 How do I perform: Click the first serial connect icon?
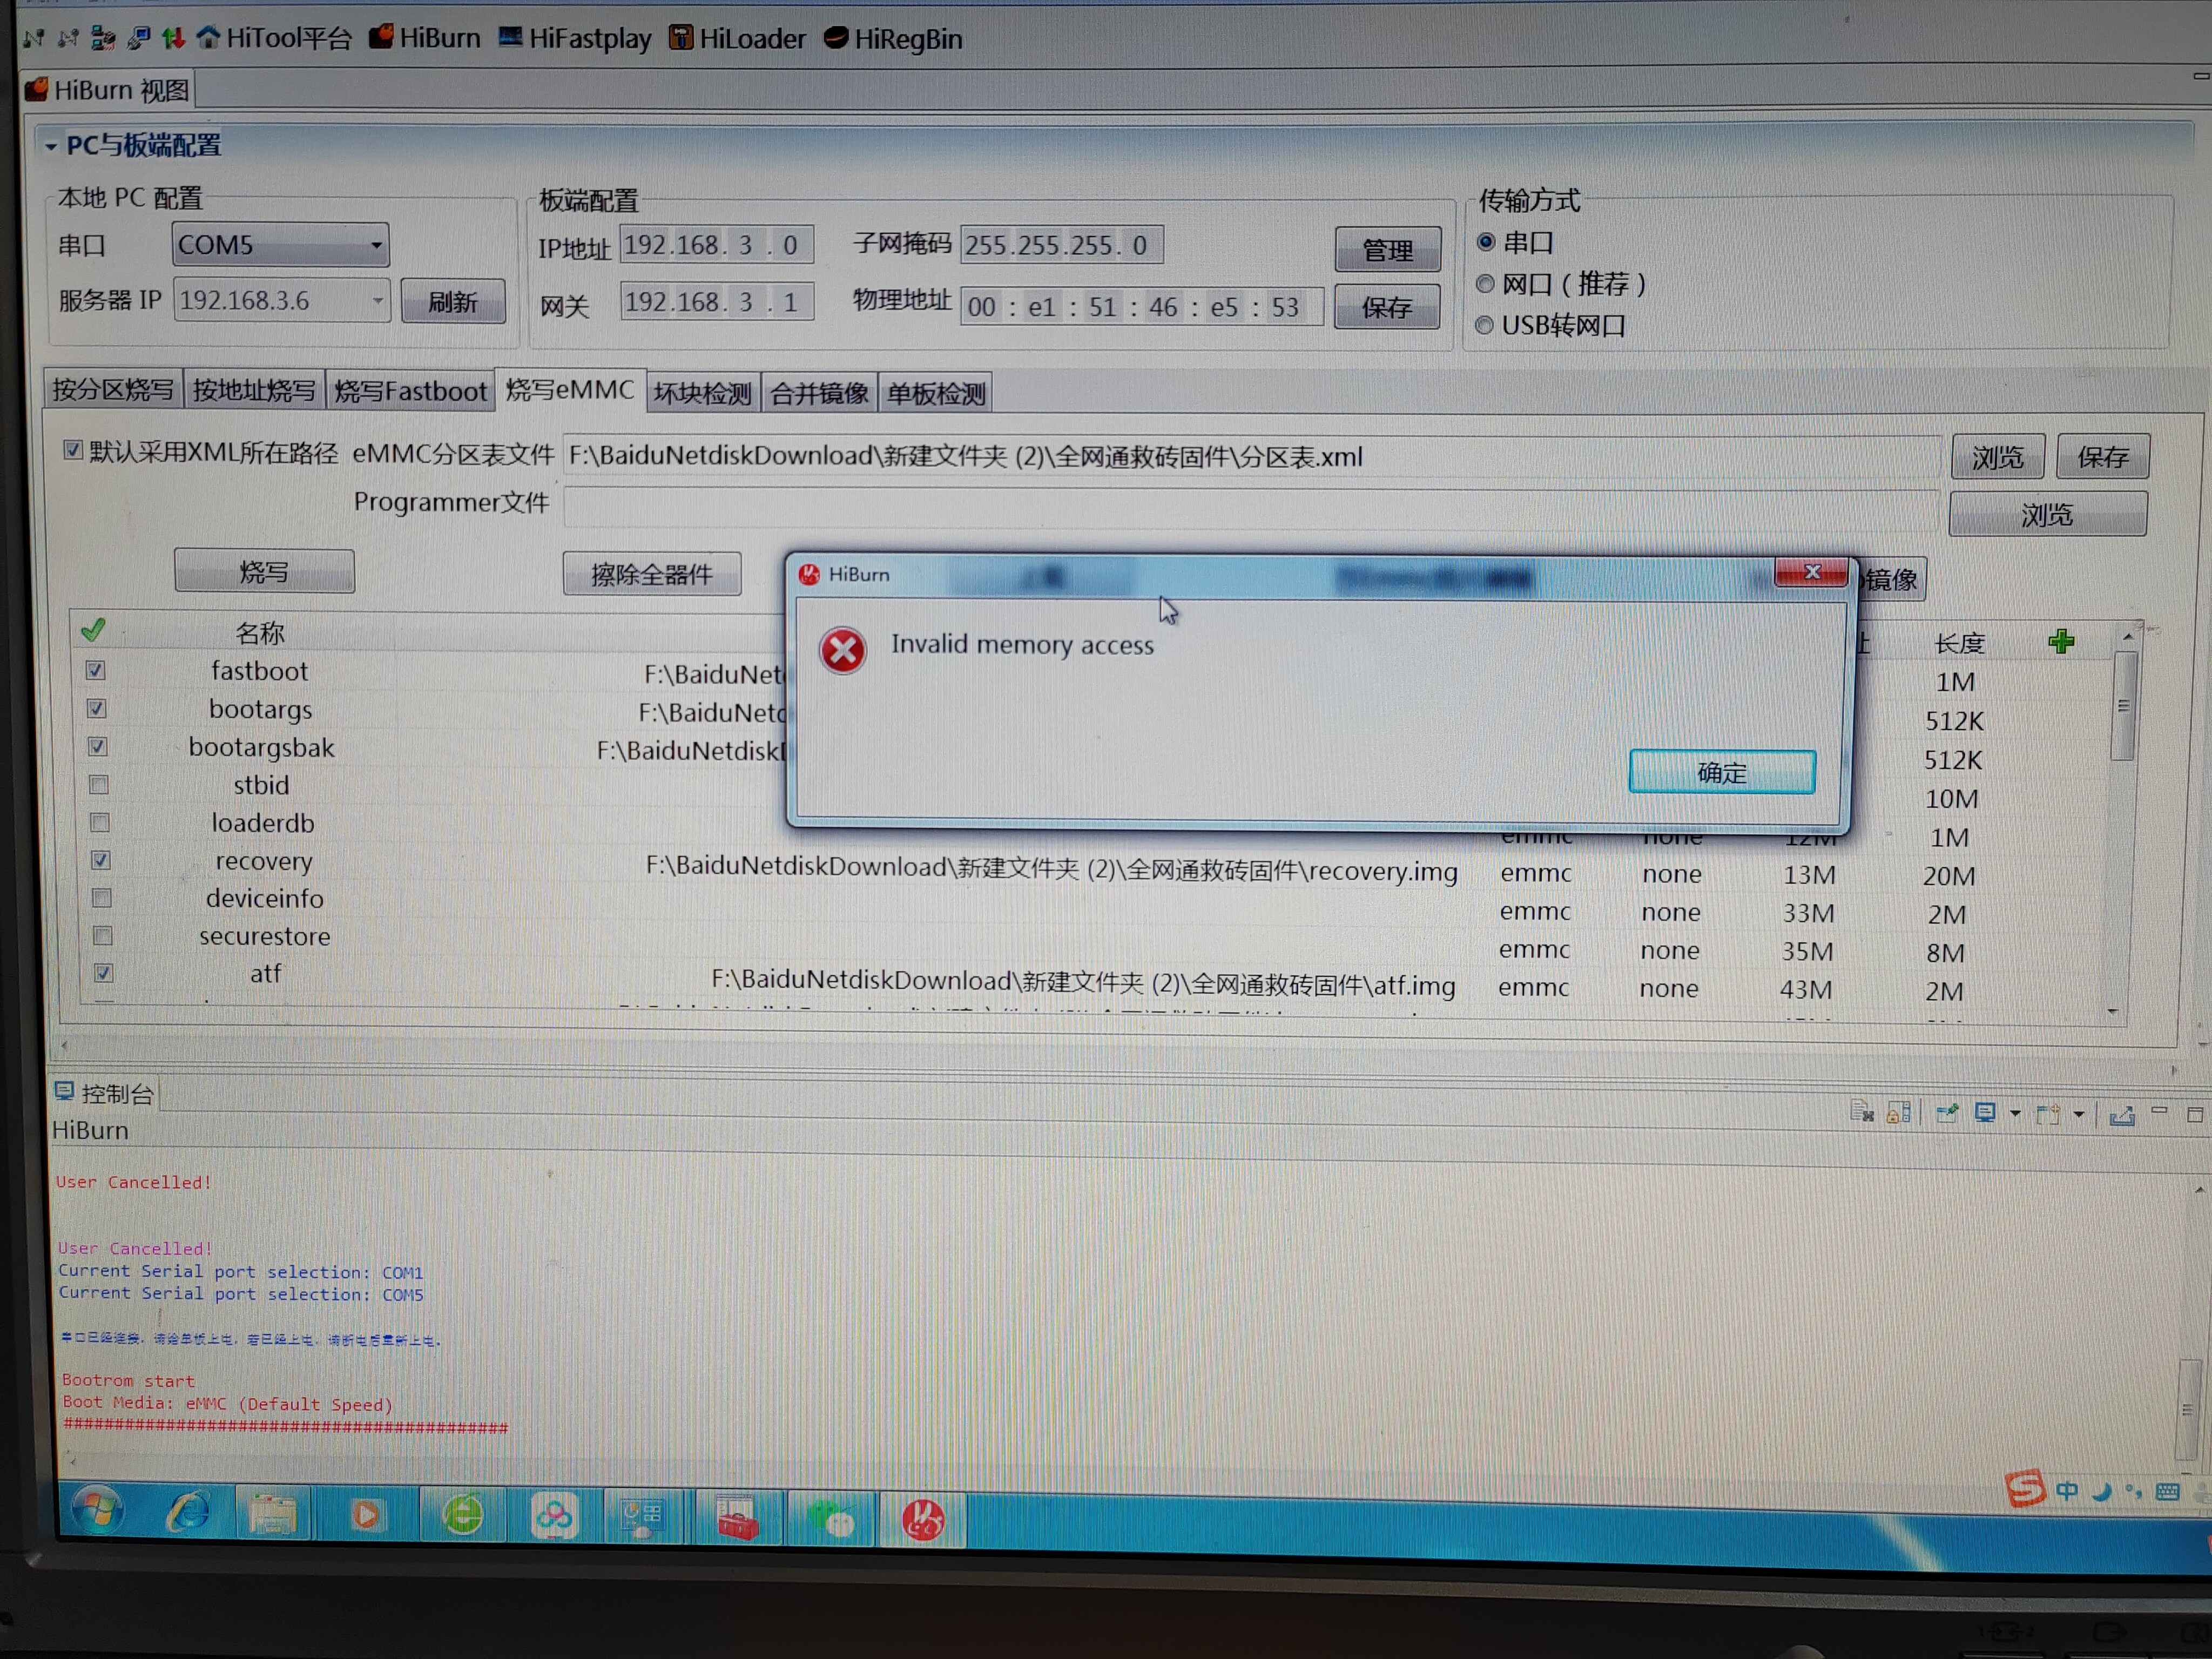[x=33, y=38]
